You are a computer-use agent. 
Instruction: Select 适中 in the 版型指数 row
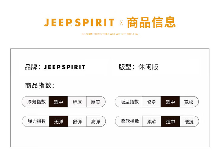tap(170, 102)
